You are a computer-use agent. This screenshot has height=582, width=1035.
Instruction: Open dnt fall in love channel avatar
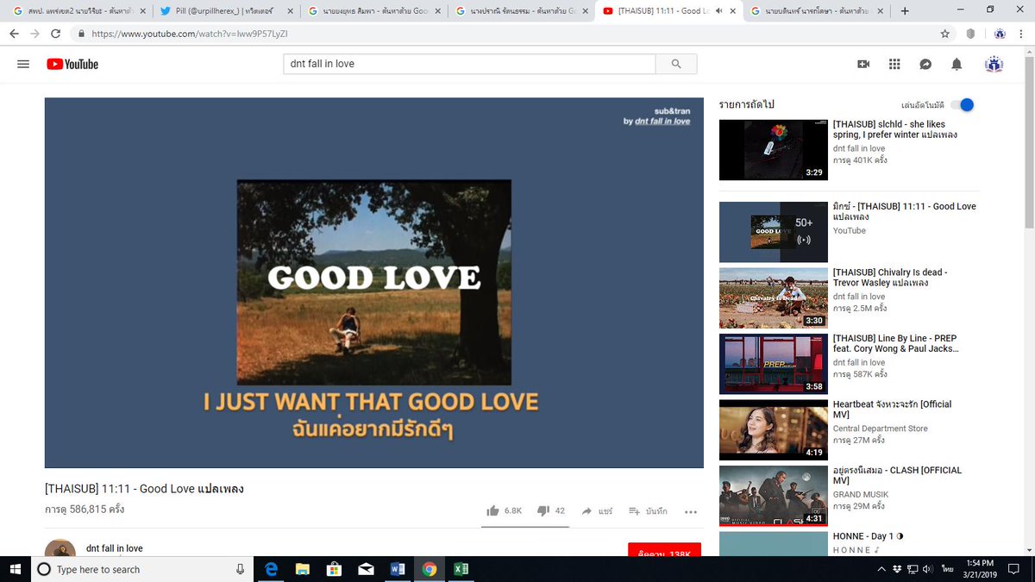coord(60,548)
